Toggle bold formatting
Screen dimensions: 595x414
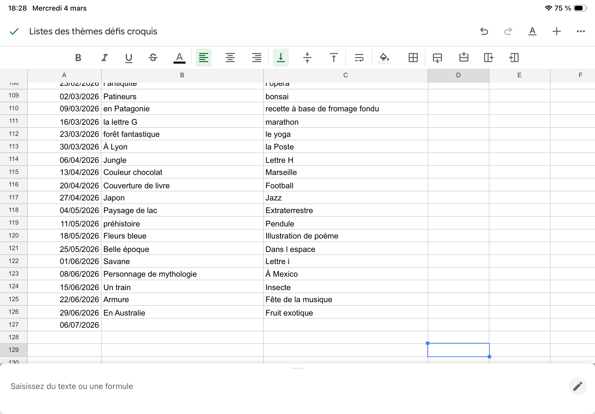[78, 58]
